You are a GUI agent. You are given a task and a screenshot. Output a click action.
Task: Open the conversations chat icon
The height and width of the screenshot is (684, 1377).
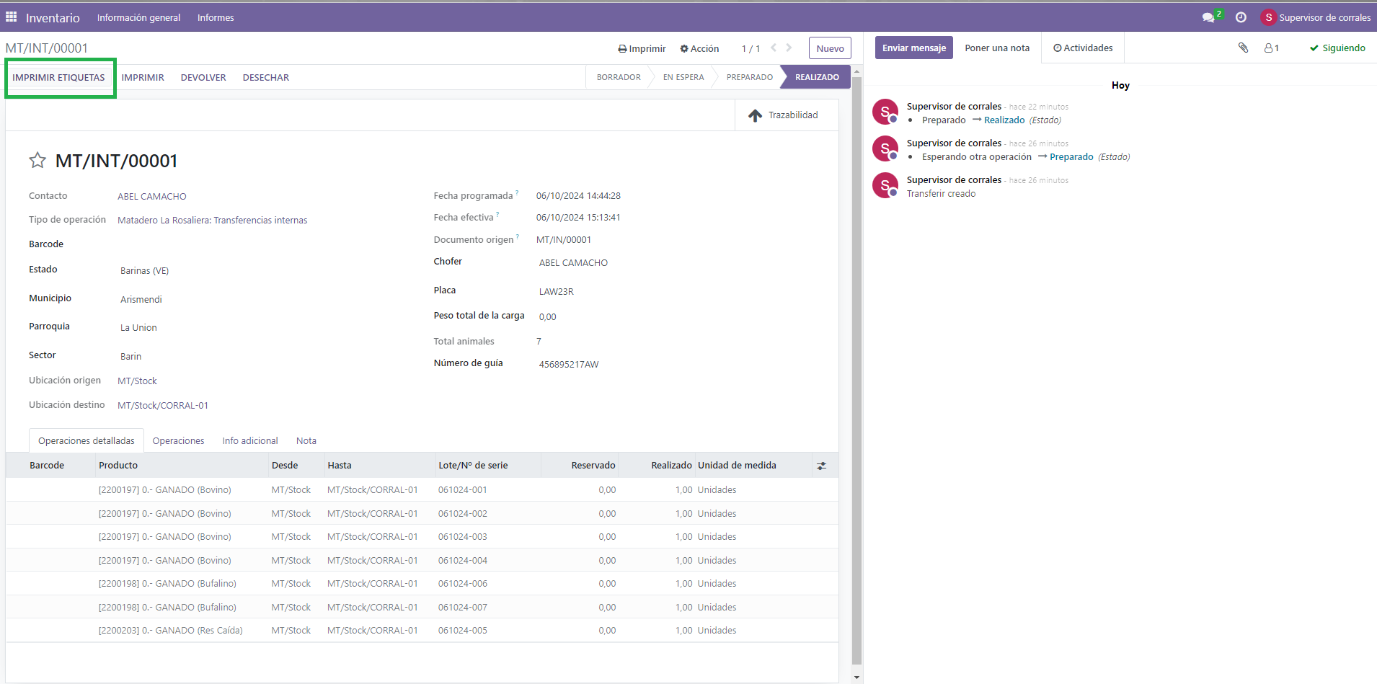point(1208,17)
